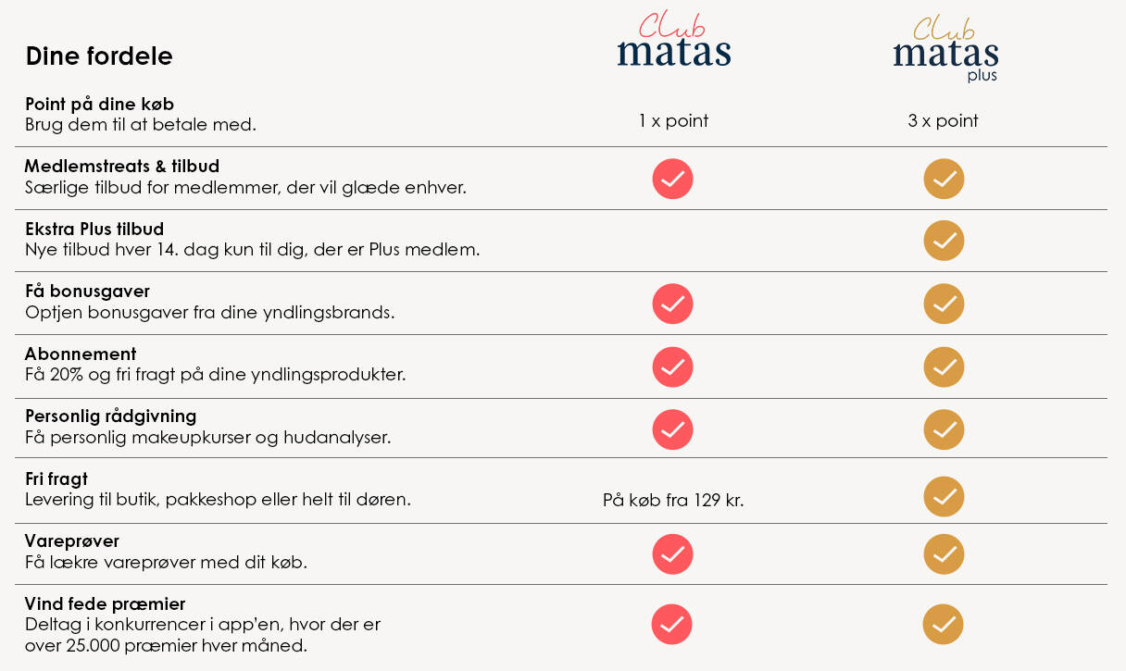
Task: Click red checkmark for Personlig rådgivning
Action: pos(672,429)
